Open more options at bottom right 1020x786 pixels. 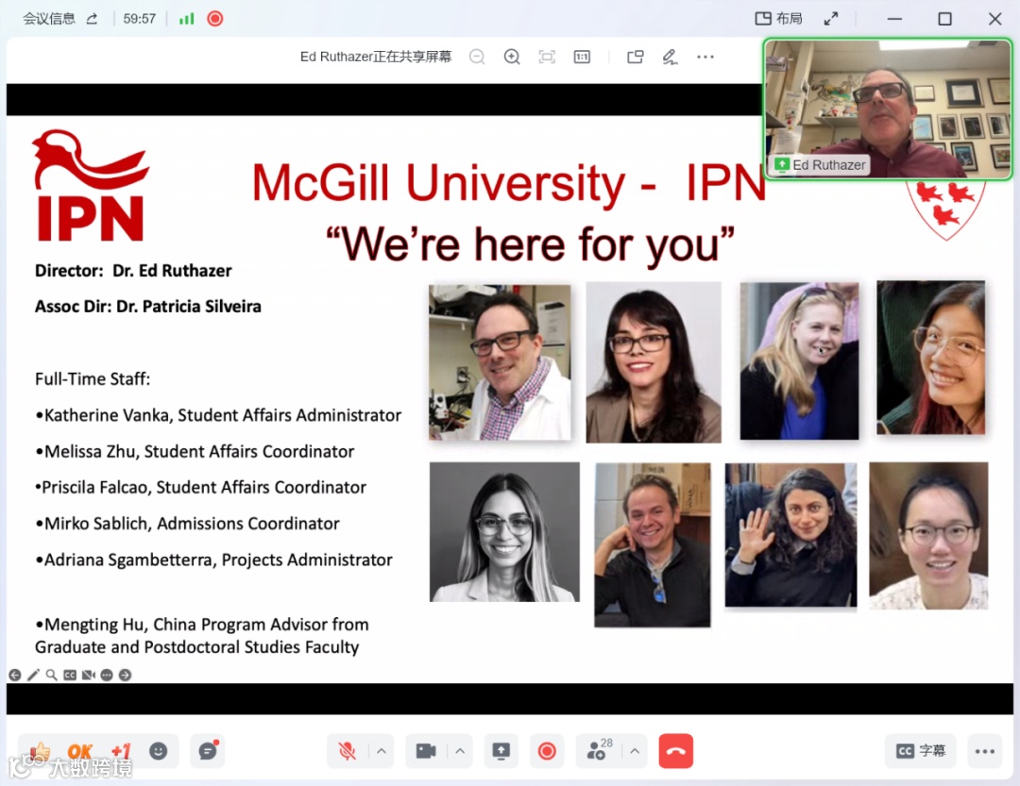pos(985,751)
